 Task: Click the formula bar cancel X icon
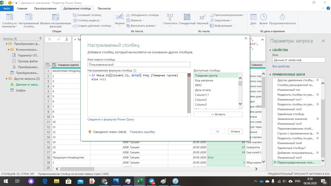pos(50,39)
